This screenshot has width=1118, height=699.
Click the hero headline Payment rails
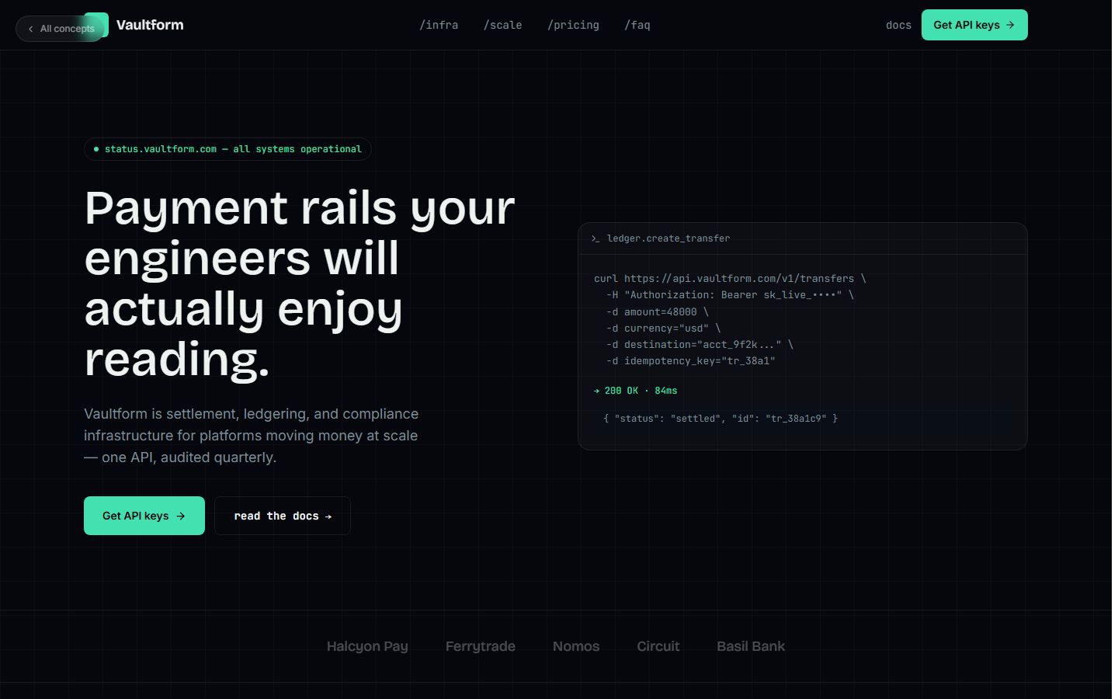(x=300, y=283)
